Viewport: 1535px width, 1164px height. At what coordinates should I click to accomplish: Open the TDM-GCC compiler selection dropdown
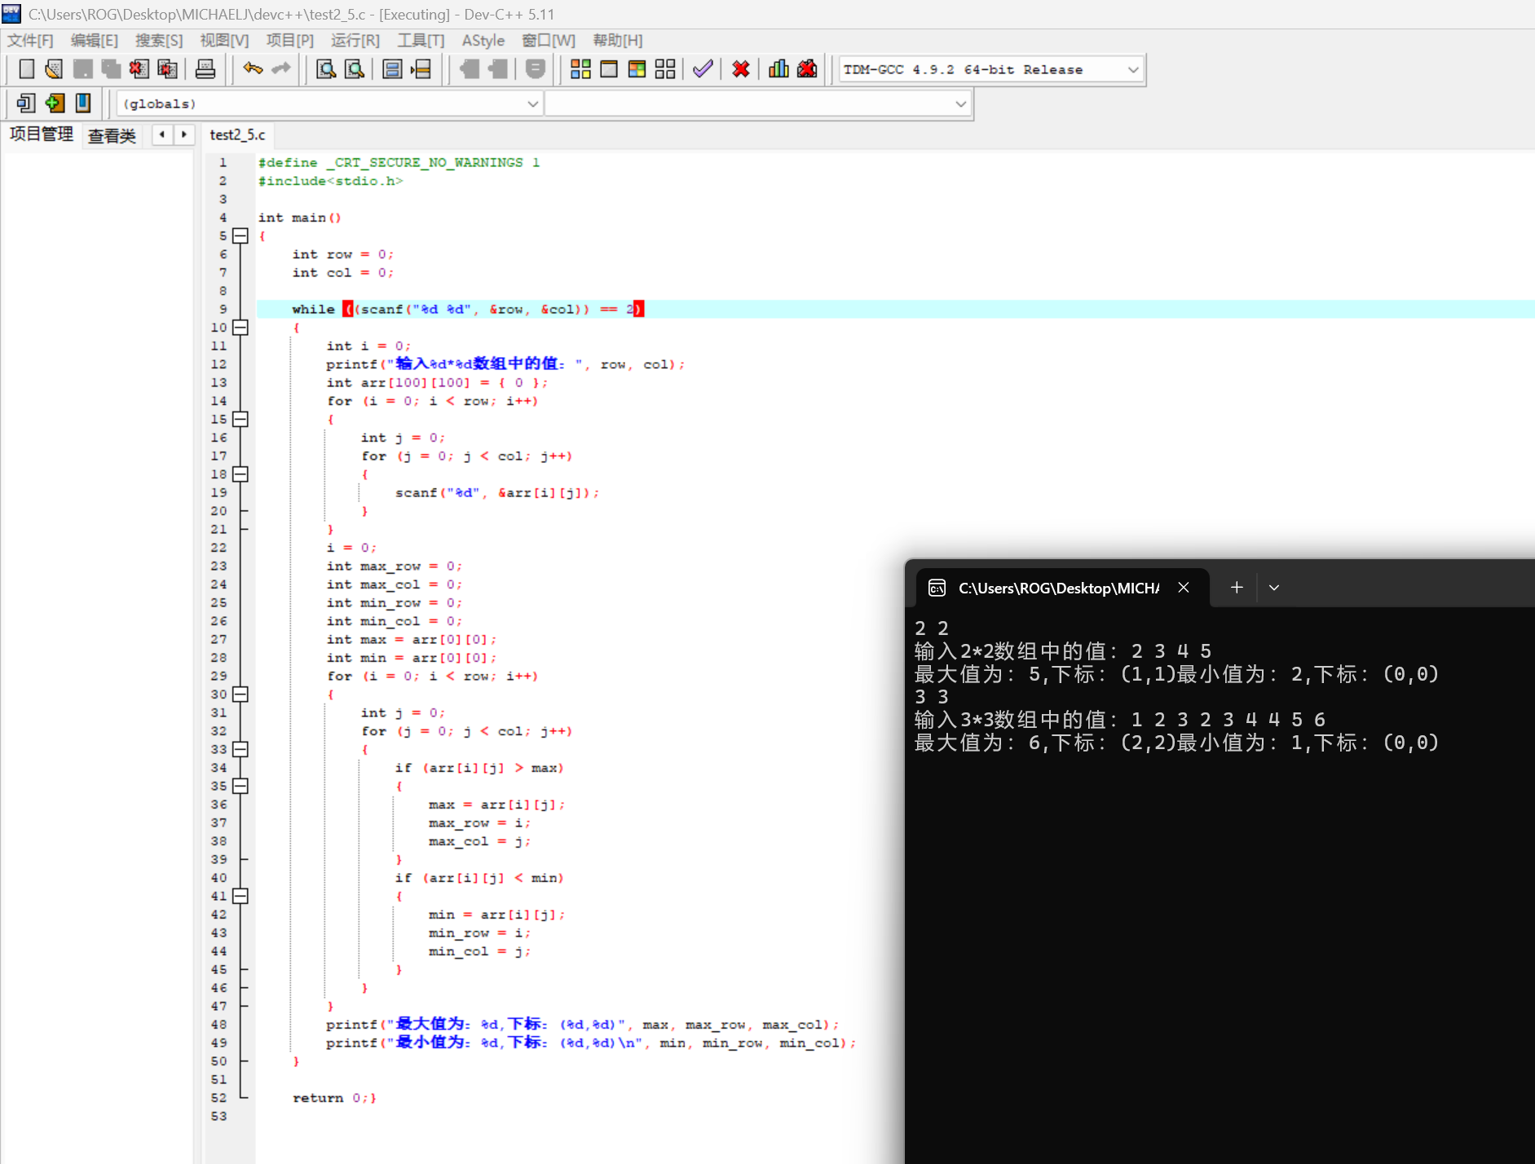pos(1132,70)
